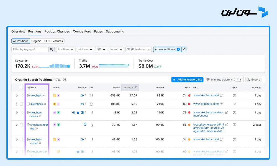Add 'skechers near me' via plus icon
277x166 pixels.
pyautogui.click(x=28, y=125)
